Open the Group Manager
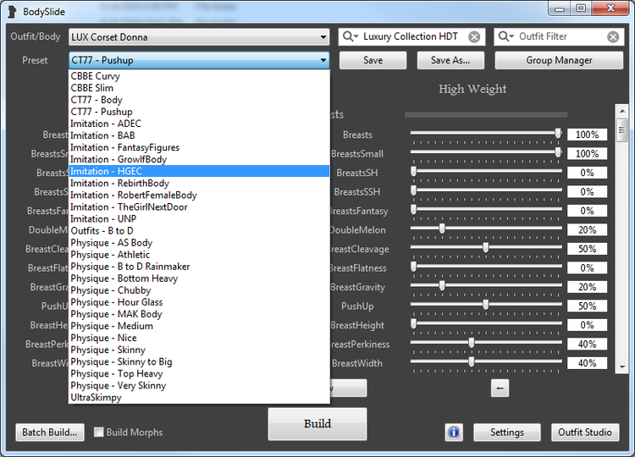Image resolution: width=635 pixels, height=457 pixels. click(559, 60)
